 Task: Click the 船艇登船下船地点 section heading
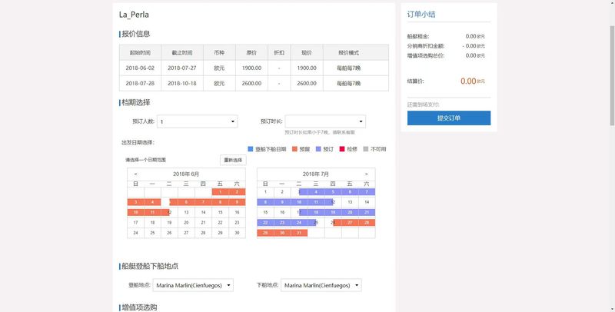(150, 266)
